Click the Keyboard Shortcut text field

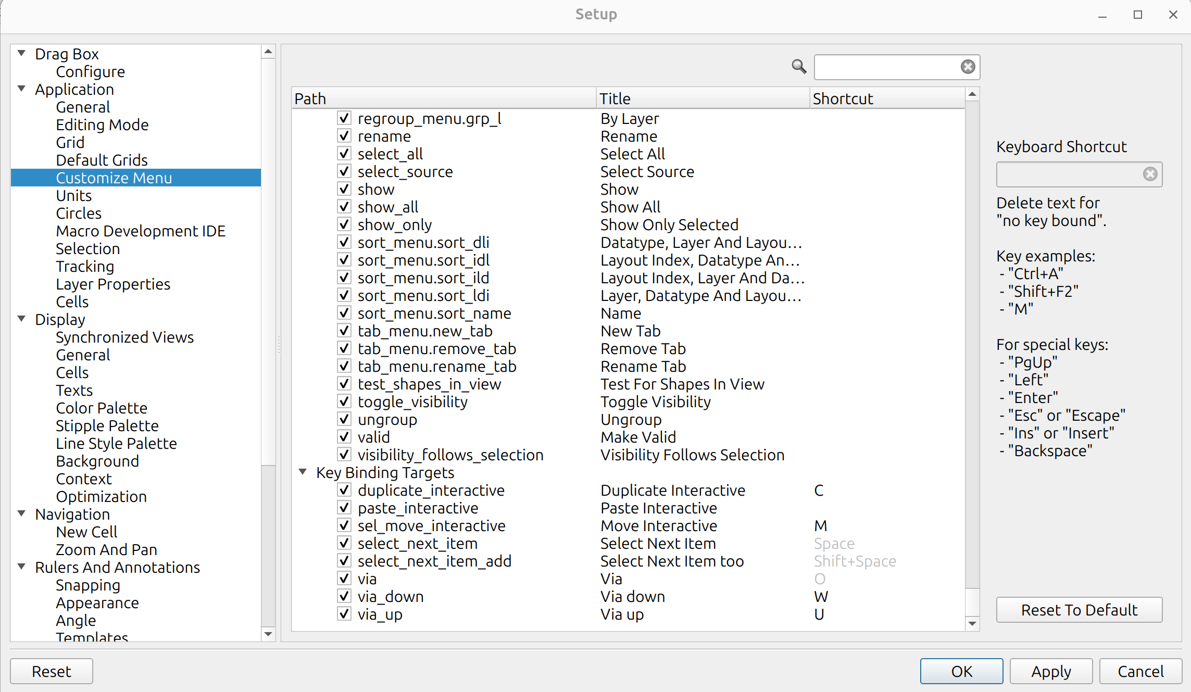[x=1068, y=174]
